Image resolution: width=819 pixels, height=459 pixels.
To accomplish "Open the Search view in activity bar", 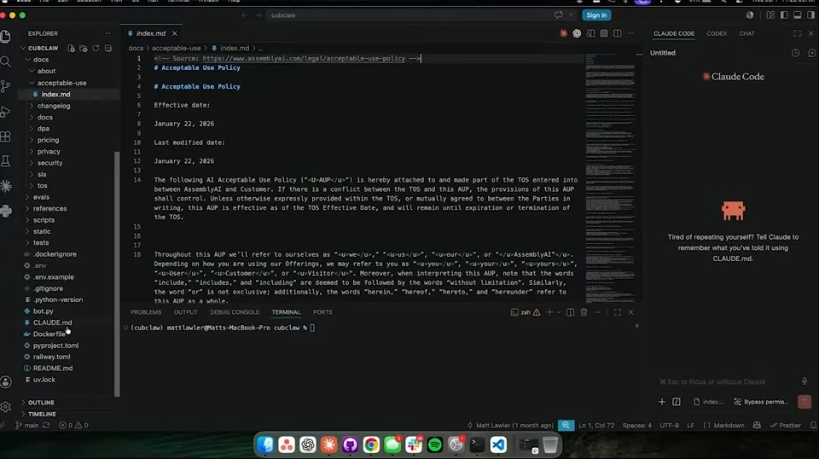I will pyautogui.click(x=6, y=61).
